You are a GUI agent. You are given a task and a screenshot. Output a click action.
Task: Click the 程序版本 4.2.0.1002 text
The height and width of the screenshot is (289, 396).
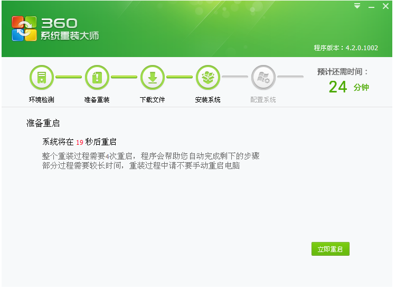point(346,48)
